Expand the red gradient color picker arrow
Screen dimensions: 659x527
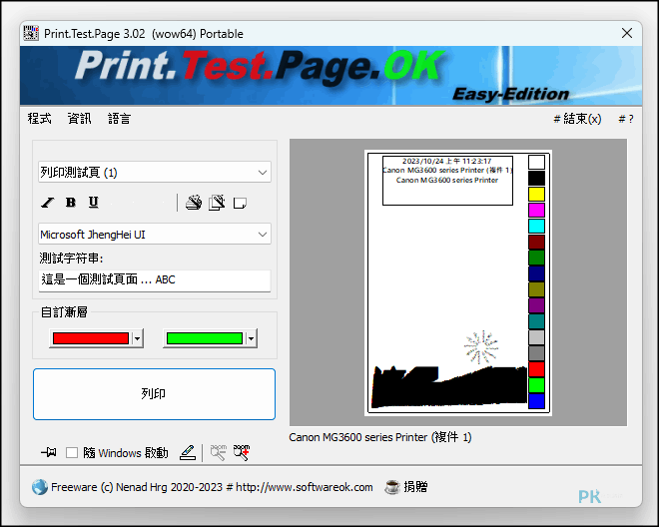pyautogui.click(x=138, y=338)
